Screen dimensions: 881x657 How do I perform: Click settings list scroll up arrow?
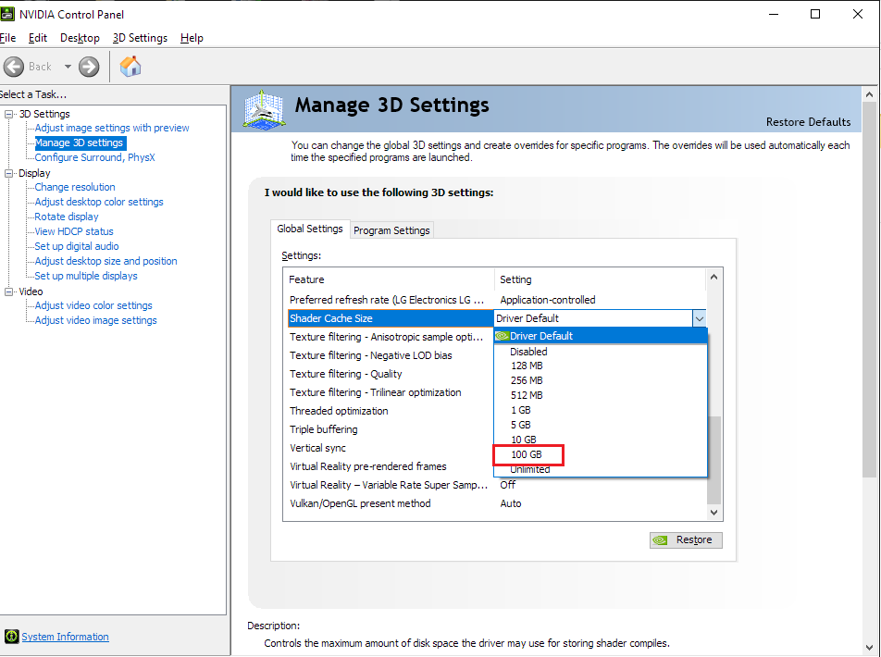(x=713, y=277)
